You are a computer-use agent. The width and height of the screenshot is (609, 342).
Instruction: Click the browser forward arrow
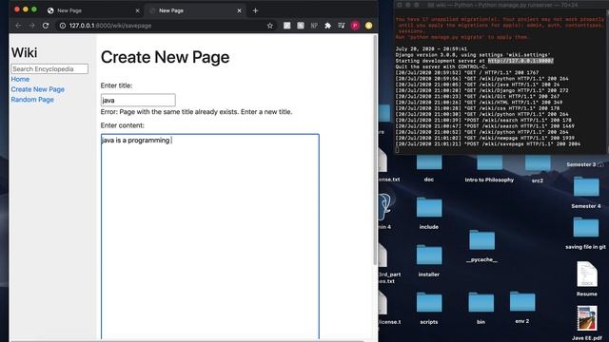pyautogui.click(x=31, y=26)
